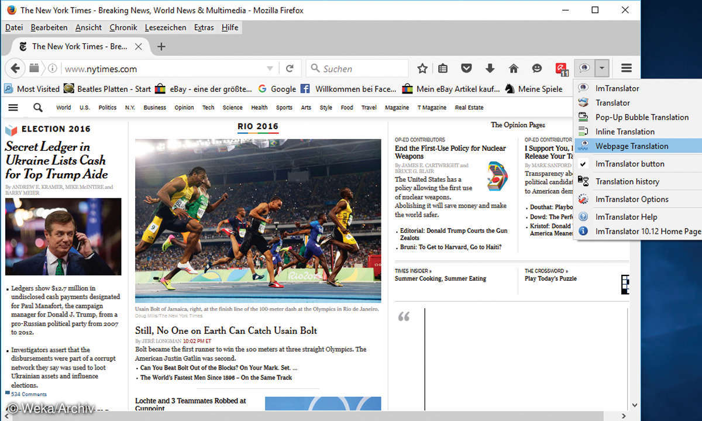Viewport: 702px width, 421px height.
Task: Click the vertical scrollbar down arrow
Action: (x=635, y=405)
